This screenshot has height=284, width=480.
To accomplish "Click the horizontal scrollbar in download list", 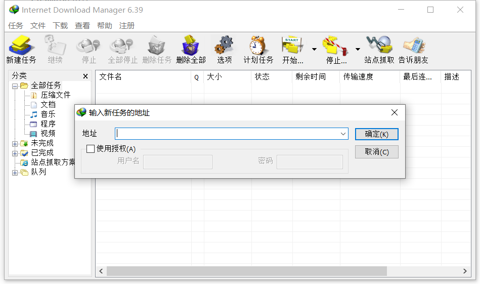I will (x=247, y=271).
